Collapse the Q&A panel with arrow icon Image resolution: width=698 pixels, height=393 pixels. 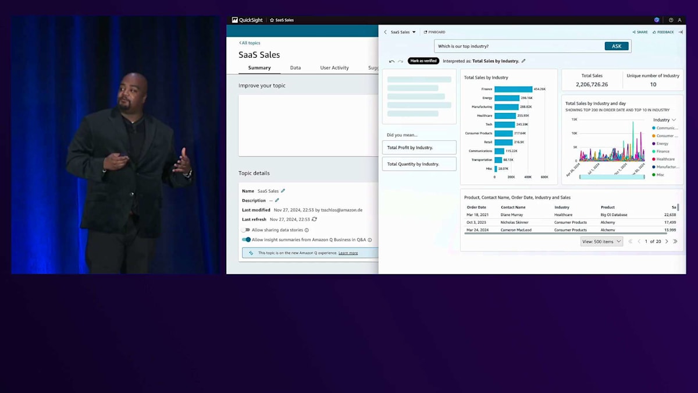pyautogui.click(x=681, y=32)
